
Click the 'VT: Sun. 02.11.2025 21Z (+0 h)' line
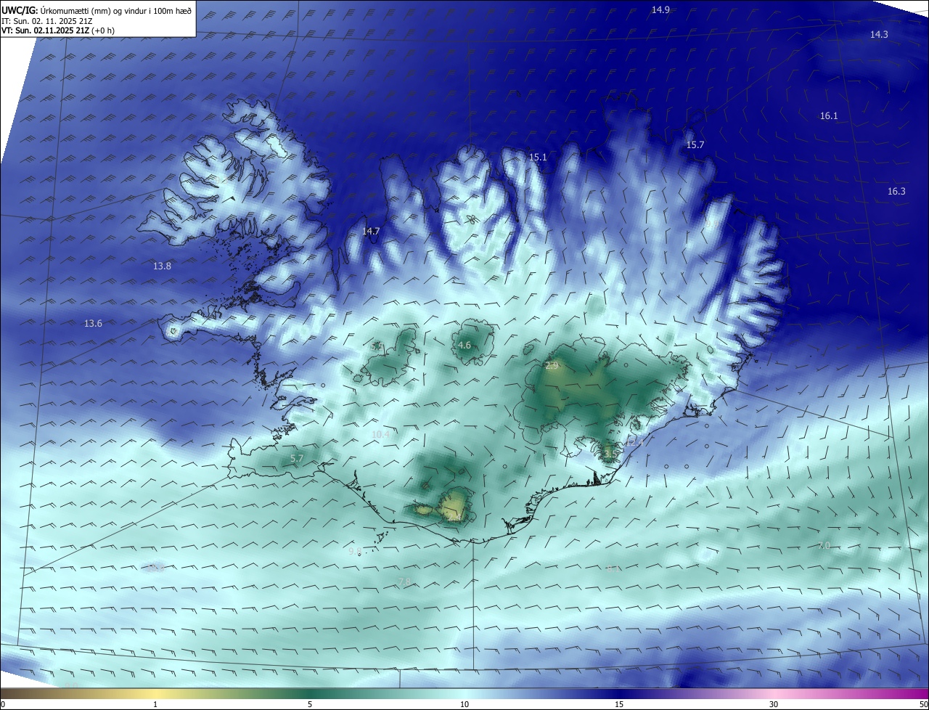(x=58, y=30)
